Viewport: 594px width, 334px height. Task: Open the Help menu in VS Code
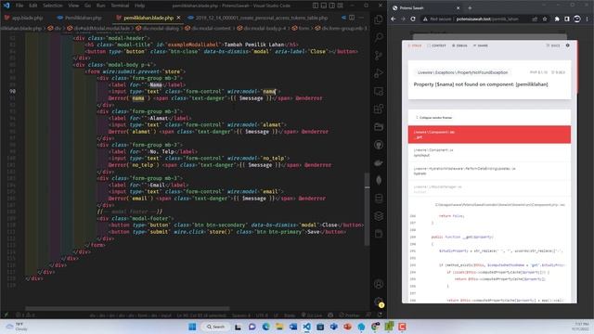click(140, 6)
